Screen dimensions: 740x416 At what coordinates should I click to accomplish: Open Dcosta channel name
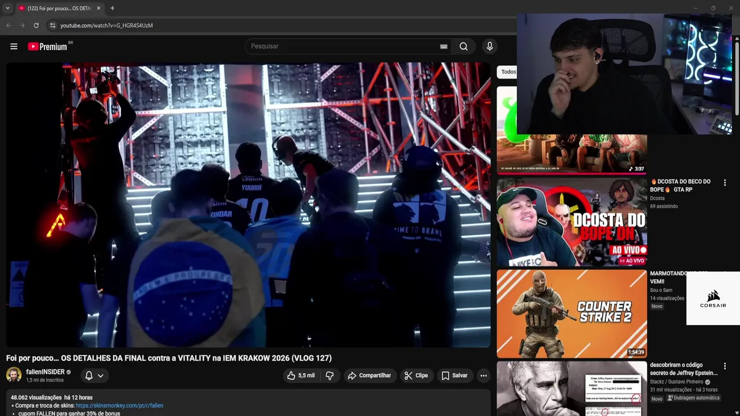pos(657,198)
